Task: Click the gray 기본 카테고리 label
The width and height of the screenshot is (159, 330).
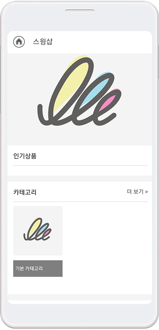Action: coord(38,268)
